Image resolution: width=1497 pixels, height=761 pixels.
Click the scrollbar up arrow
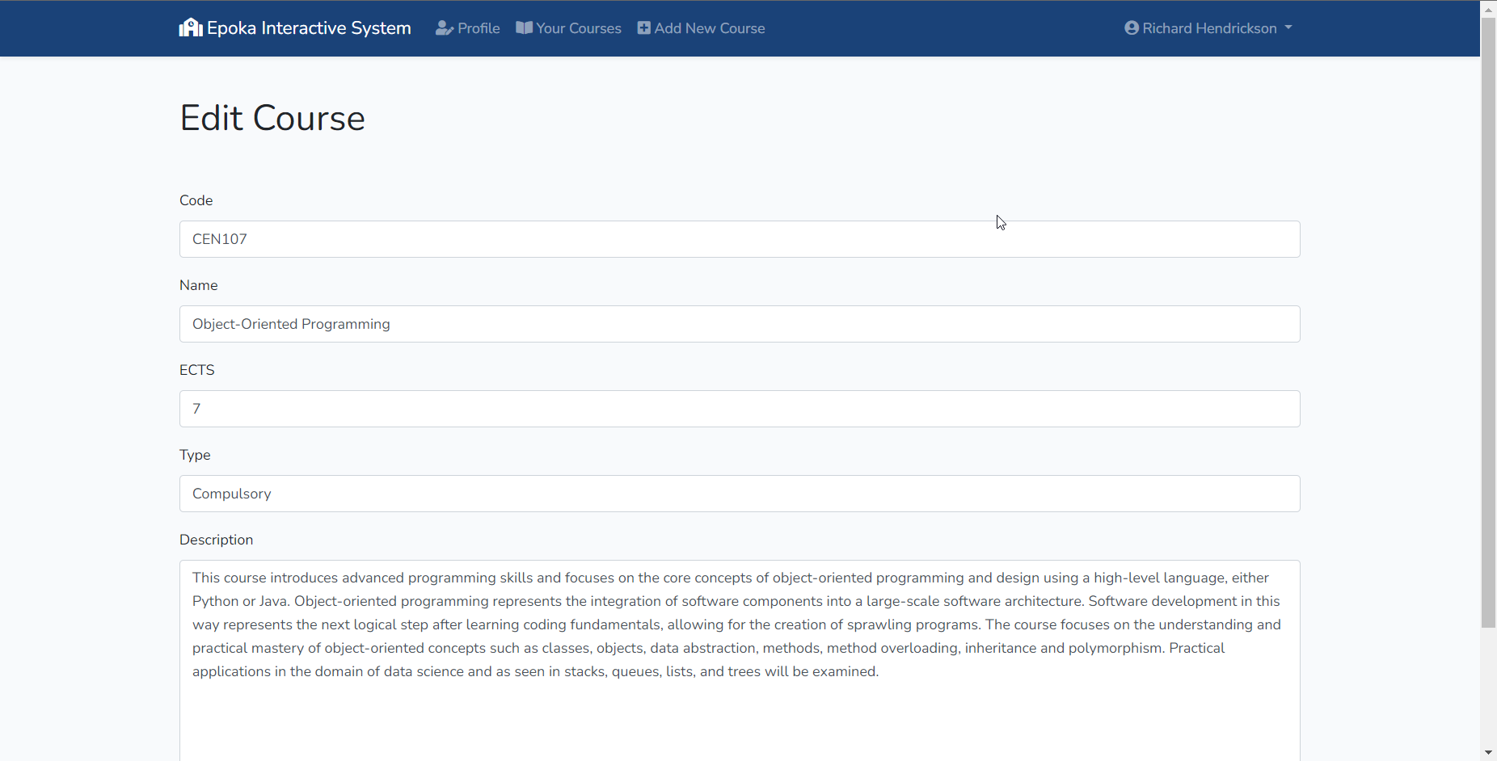1487,9
